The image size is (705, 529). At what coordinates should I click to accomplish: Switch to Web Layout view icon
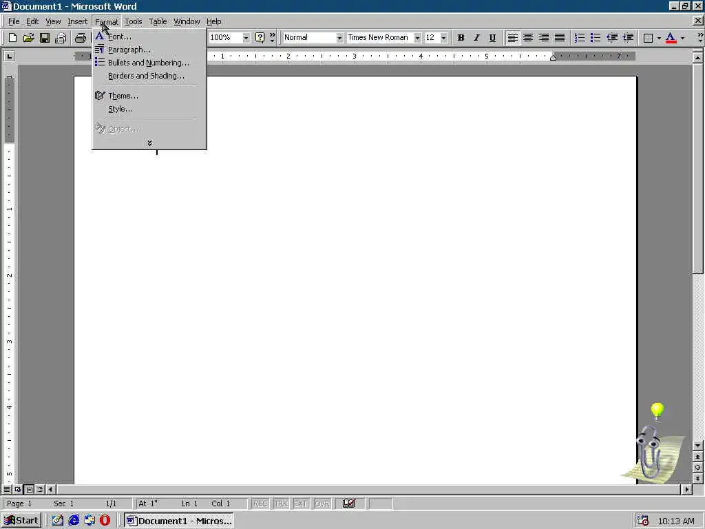click(x=18, y=489)
